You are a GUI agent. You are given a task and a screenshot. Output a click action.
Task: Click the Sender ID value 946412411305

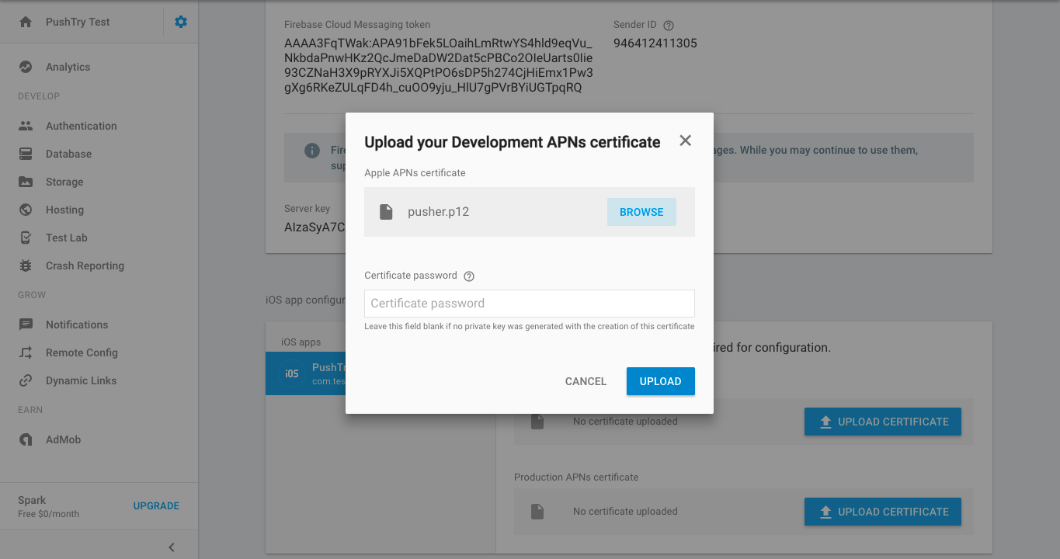coord(655,43)
